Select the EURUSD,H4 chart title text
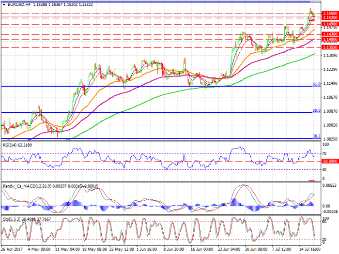 point(19,4)
